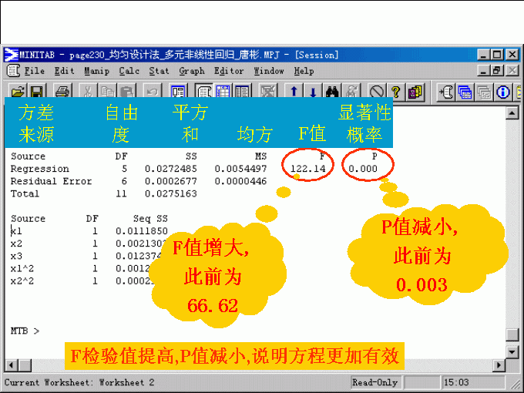The image size is (524, 393).
Task: Click the Help question mark icon
Action: point(396,91)
